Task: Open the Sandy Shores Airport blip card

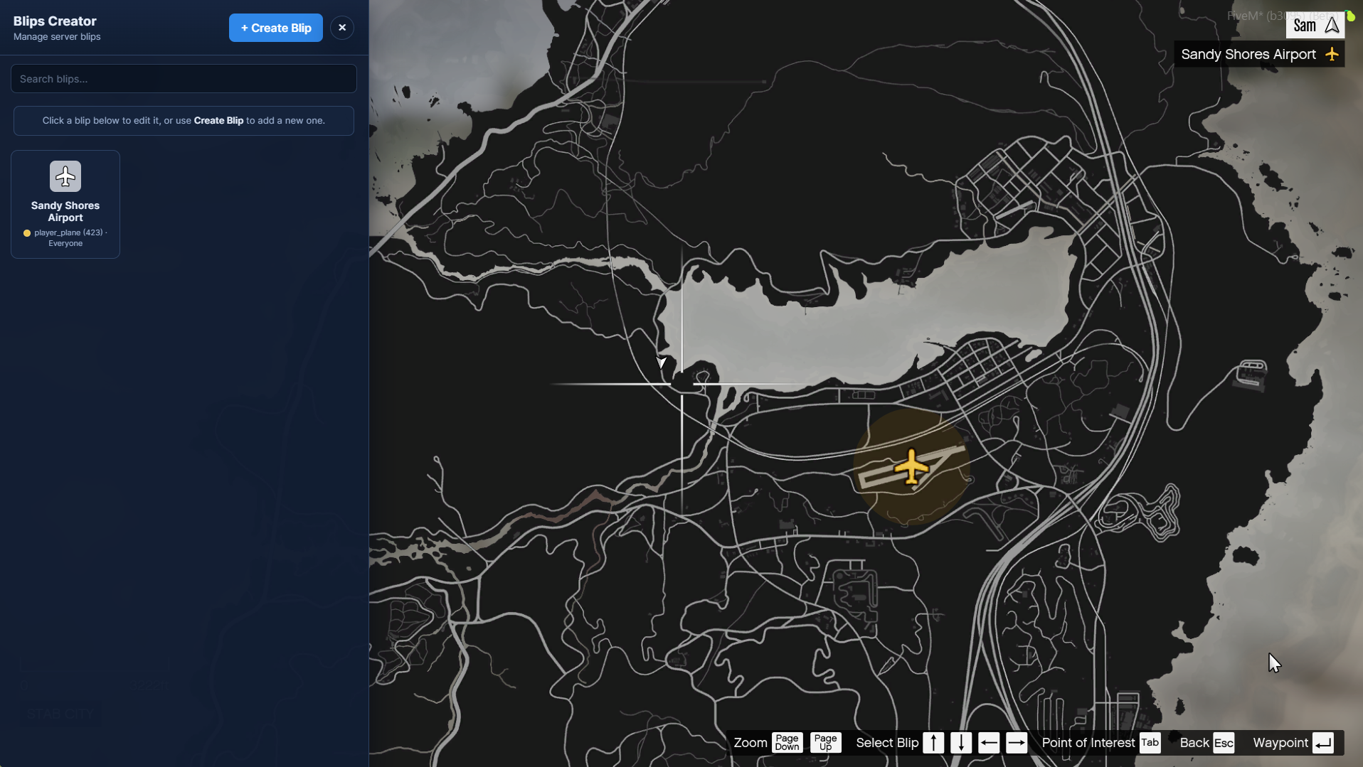Action: [x=65, y=204]
